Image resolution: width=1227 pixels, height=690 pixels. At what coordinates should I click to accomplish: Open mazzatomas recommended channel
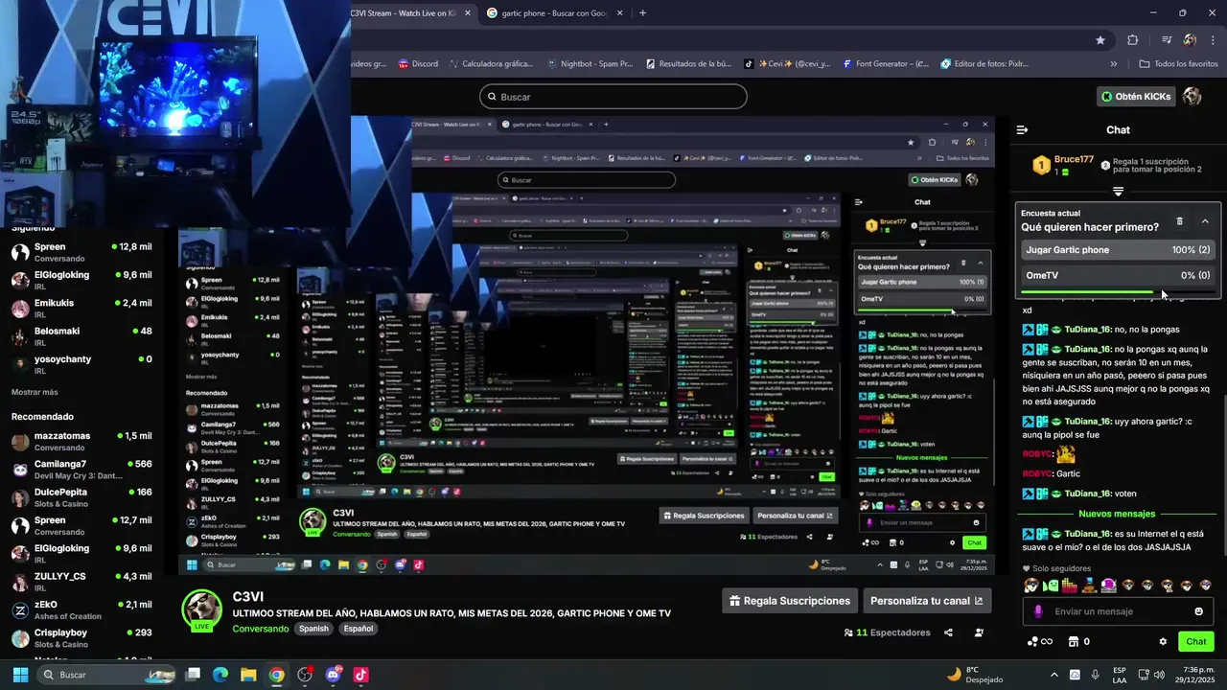pos(81,441)
